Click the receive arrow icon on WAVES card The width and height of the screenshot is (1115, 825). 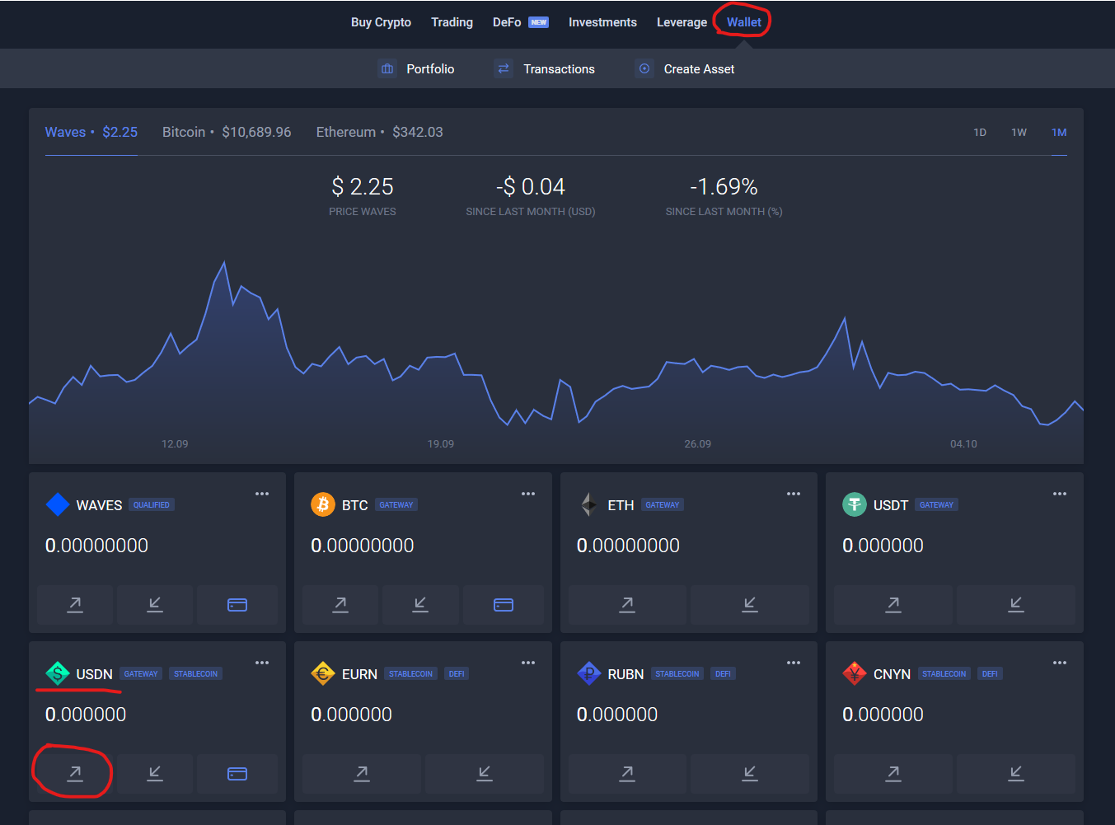point(155,605)
